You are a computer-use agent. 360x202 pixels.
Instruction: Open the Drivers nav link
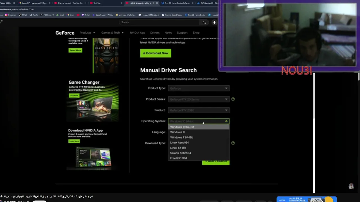[155, 33]
